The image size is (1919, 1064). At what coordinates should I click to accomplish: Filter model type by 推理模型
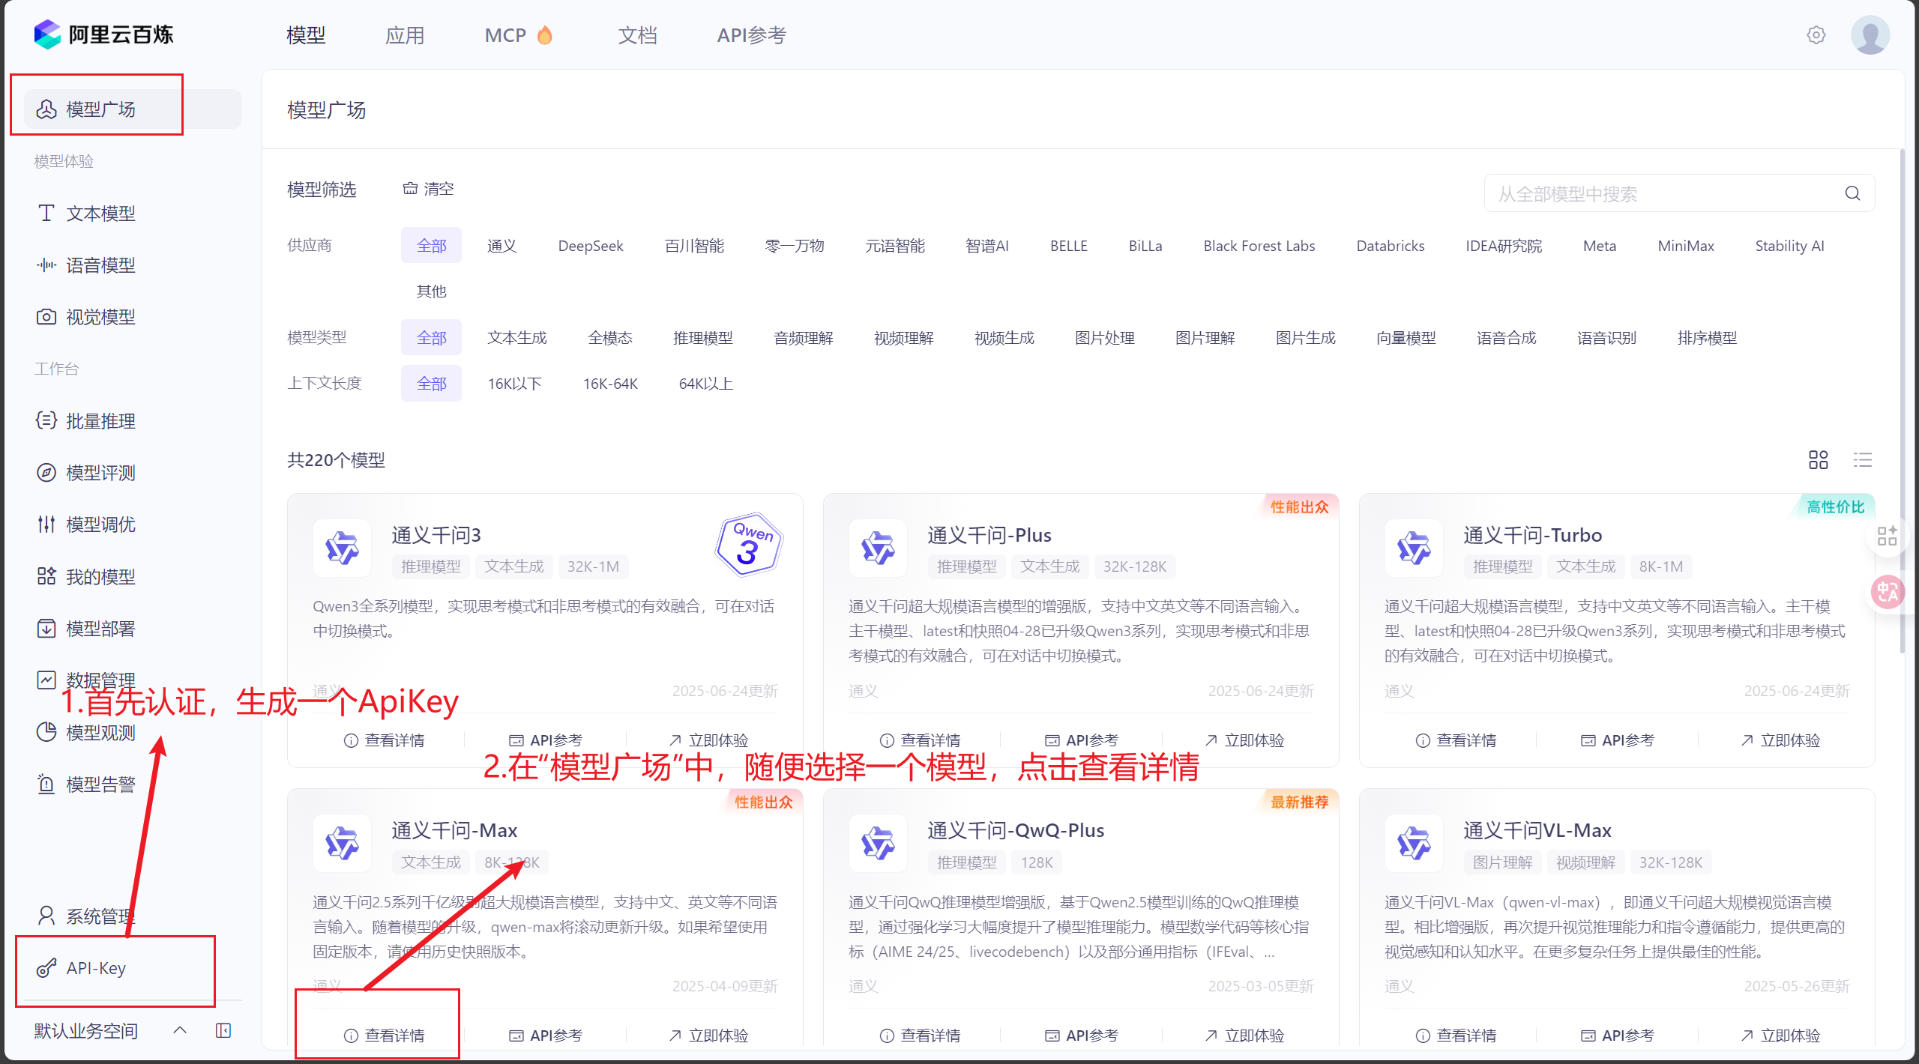point(702,338)
